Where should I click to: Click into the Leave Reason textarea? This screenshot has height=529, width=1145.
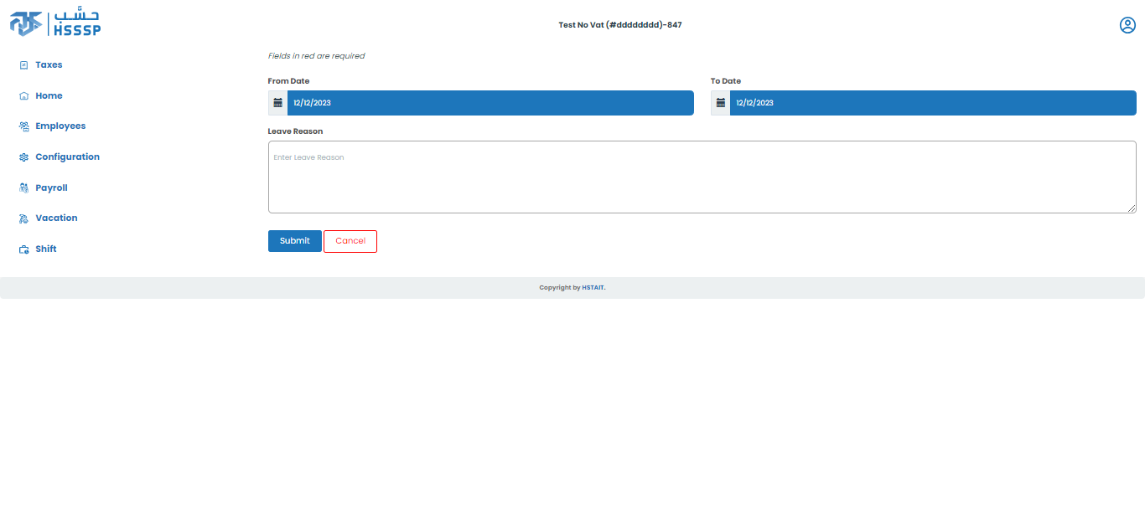pos(702,177)
